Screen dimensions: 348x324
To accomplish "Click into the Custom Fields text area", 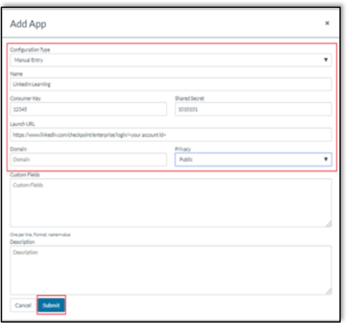I will tap(171, 203).
